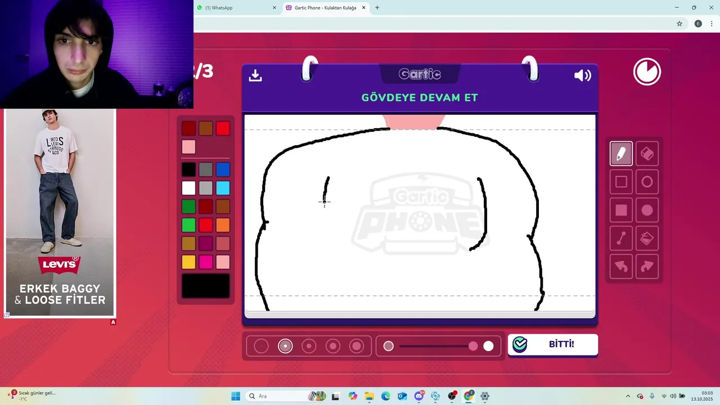The width and height of the screenshot is (720, 405).
Task: Choose the empty ellipse shape tool
Action: coord(647,182)
